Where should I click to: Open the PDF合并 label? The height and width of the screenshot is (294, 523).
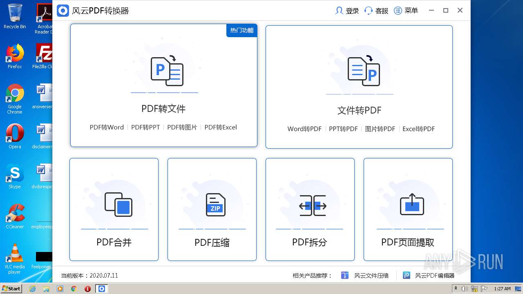(114, 243)
